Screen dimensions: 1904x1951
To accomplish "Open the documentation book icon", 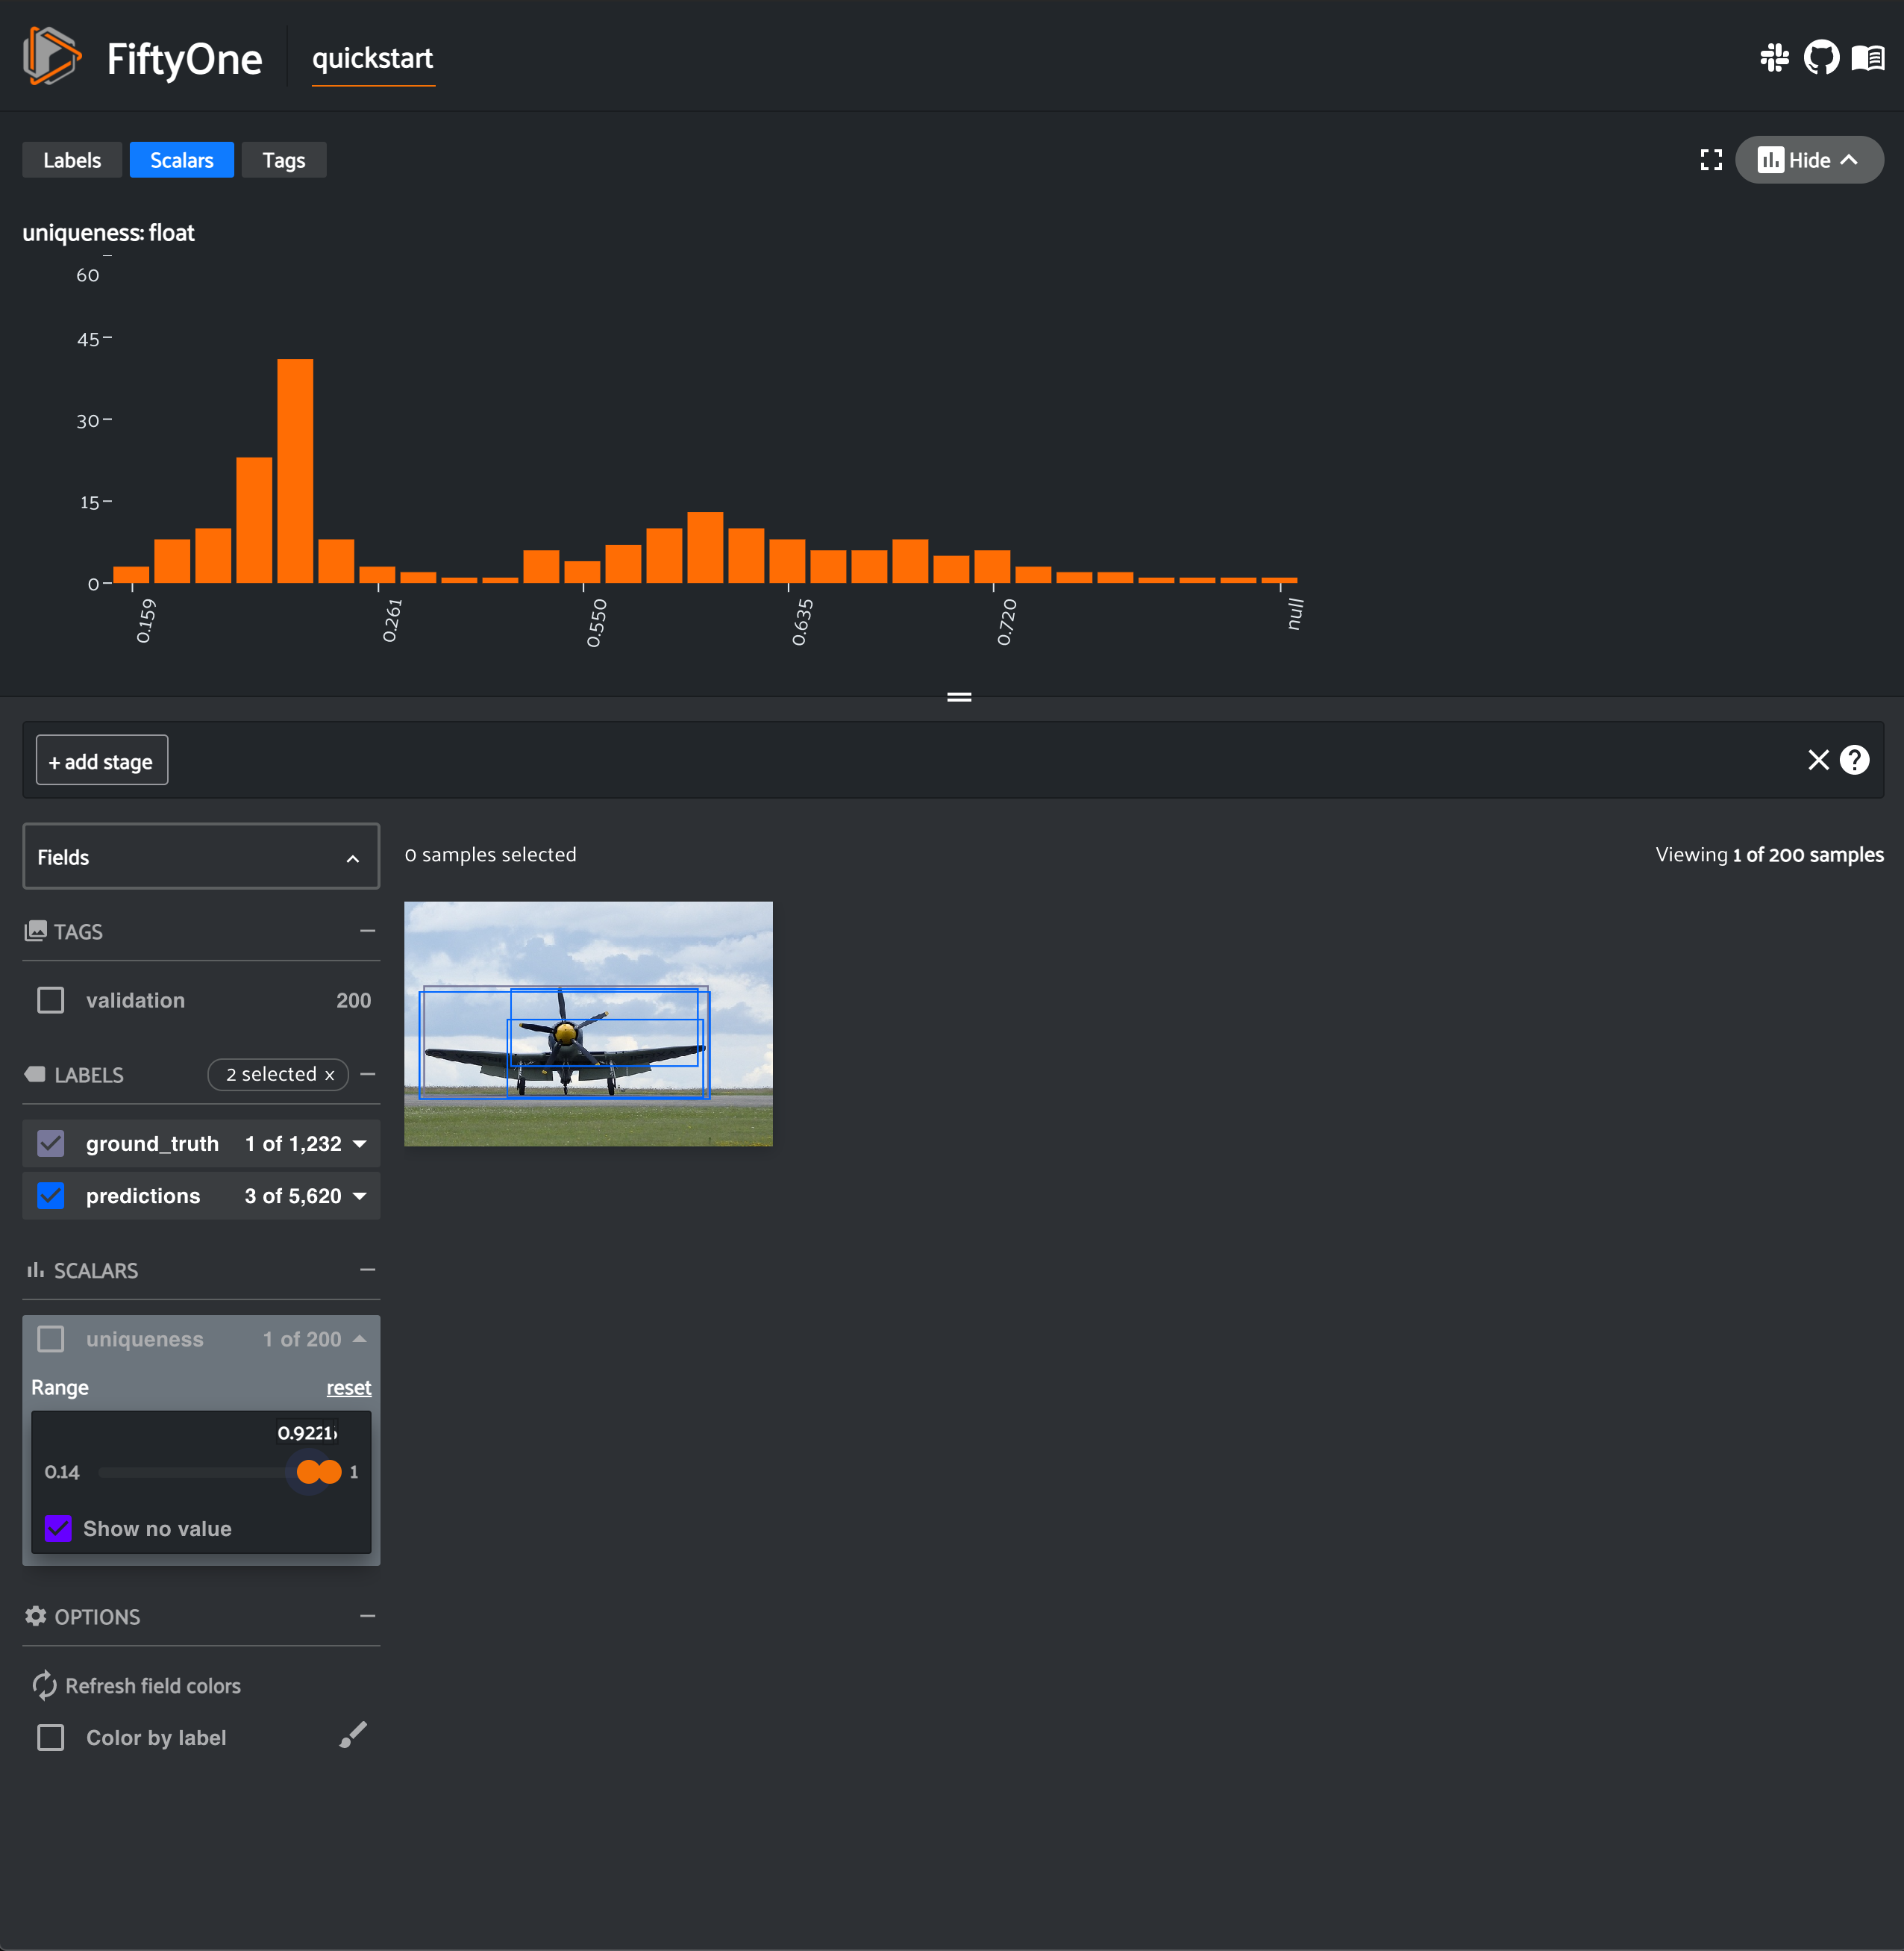I will click(x=1868, y=58).
